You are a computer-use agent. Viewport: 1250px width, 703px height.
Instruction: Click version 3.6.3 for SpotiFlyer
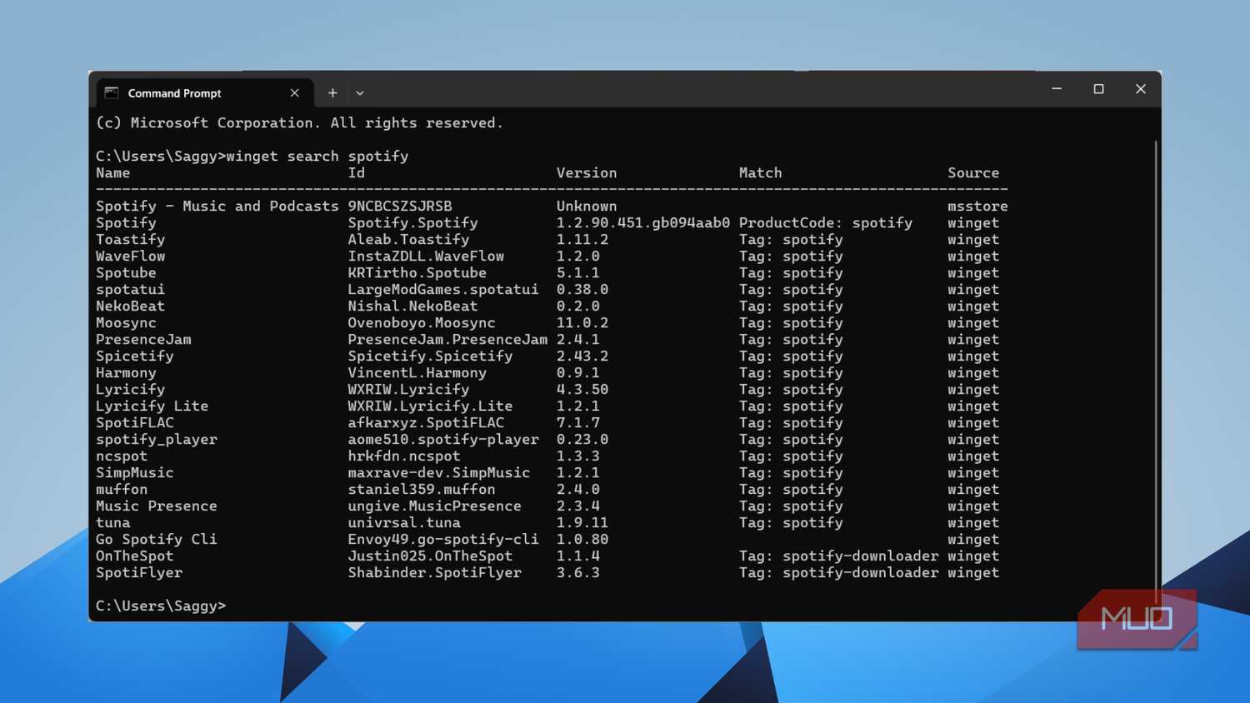578,572
